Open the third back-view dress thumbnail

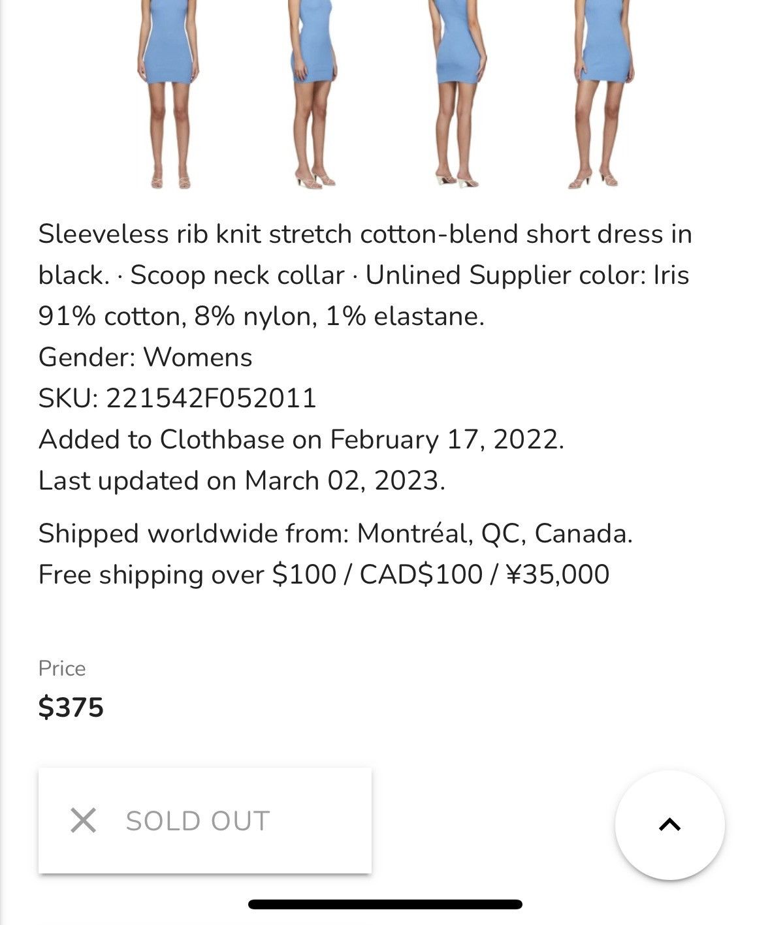tap(458, 95)
